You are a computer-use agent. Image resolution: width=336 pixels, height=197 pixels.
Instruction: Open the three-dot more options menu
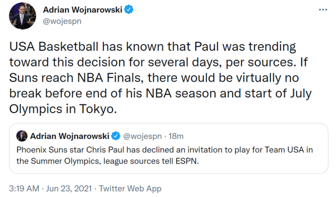click(323, 9)
